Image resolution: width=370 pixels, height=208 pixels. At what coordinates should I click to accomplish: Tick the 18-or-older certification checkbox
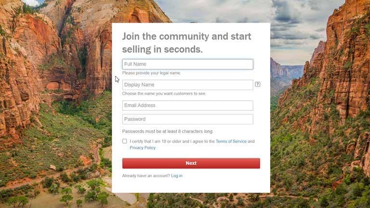[125, 141]
